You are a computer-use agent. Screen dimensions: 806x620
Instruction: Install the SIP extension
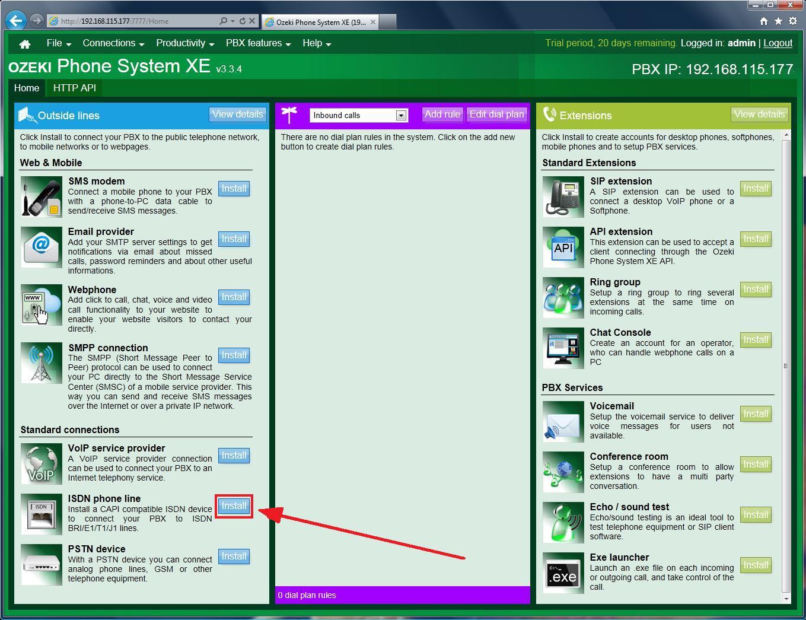coord(756,189)
